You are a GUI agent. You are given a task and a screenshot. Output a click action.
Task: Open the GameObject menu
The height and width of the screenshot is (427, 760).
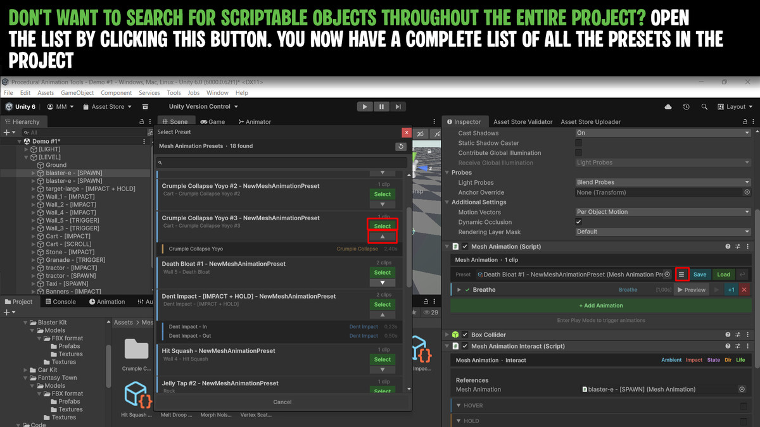[x=77, y=93]
